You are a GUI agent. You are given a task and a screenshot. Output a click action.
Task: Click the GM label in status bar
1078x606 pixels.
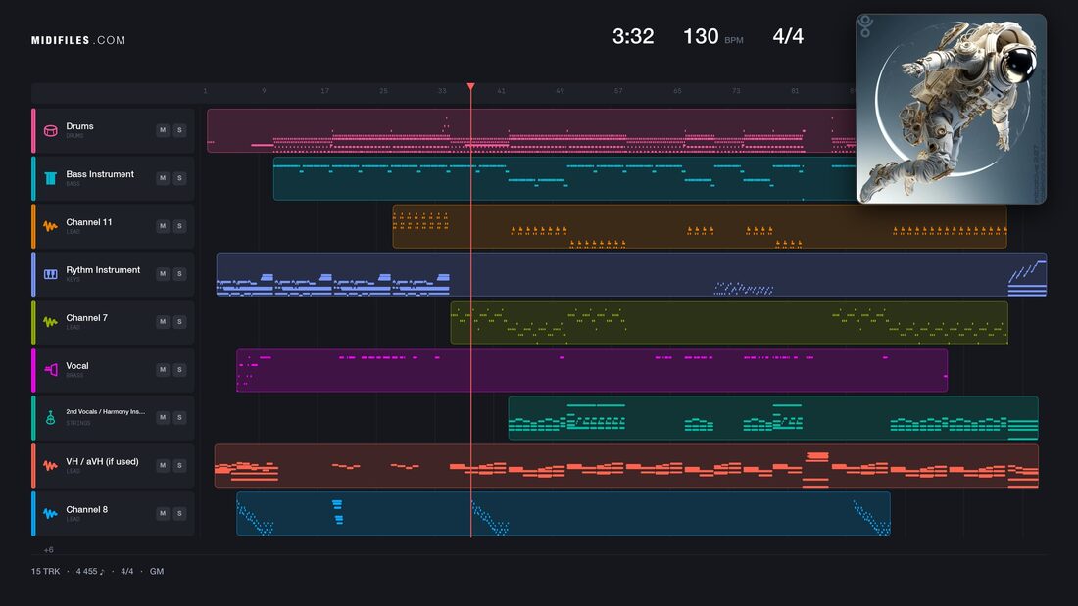157,572
